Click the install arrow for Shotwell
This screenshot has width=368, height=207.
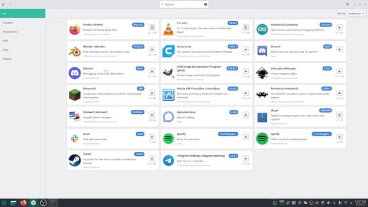coord(152,114)
